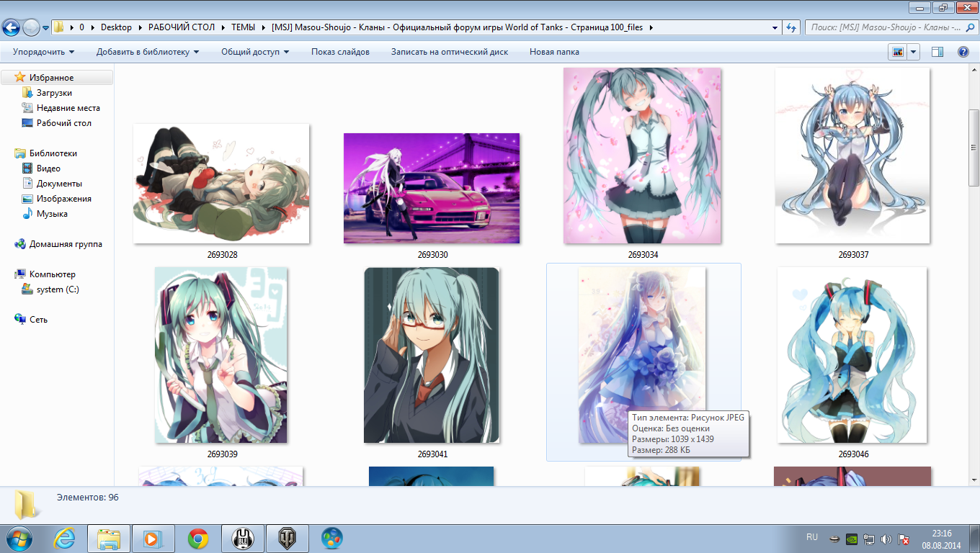Select the thumbnail of image 2693030
The image size is (980, 553).
click(x=432, y=188)
